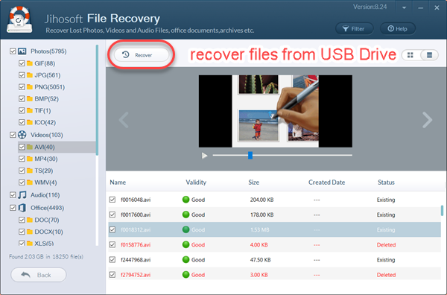The height and width of the screenshot is (295, 447).
Task: Click the 178.00 KB size cell
Action: pos(261,215)
